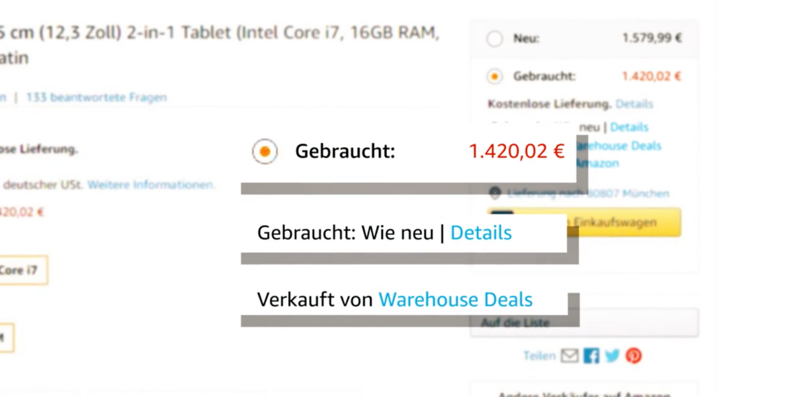
Task: Select the Neu price option
Action: coord(494,39)
